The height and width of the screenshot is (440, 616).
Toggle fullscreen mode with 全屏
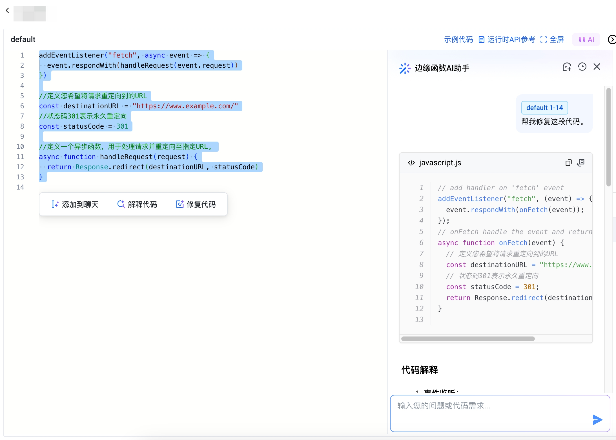coord(552,39)
